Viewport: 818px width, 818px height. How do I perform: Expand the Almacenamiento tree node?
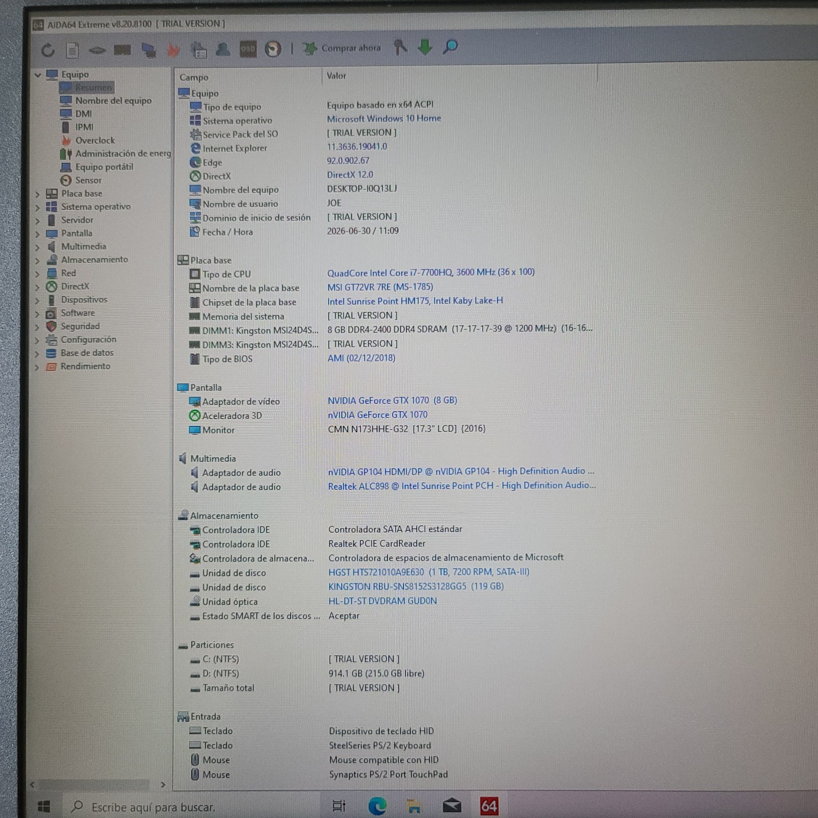(x=37, y=261)
